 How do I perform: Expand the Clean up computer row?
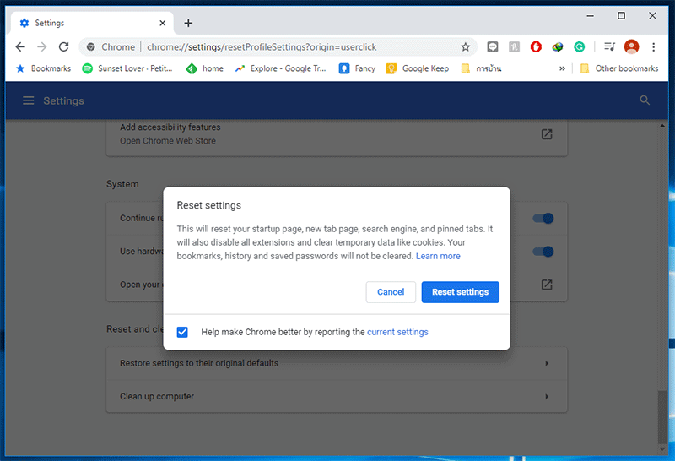337,396
